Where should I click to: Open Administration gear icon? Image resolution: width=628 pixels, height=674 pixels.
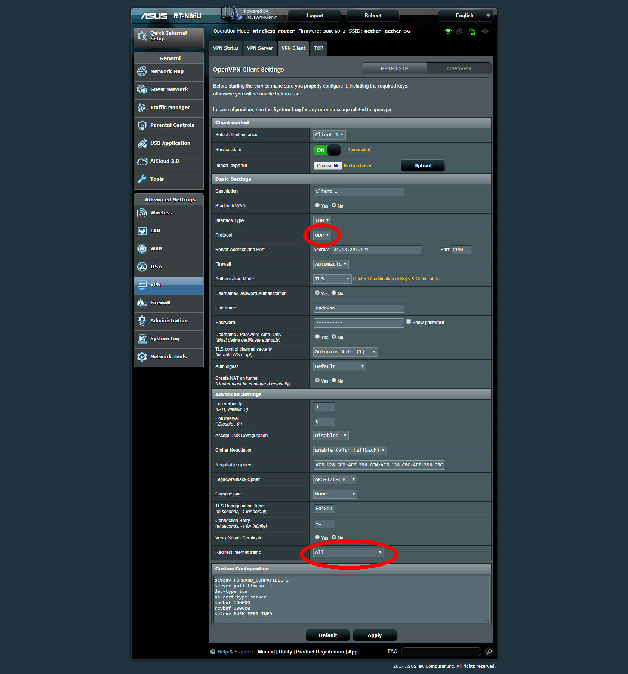[x=142, y=321]
